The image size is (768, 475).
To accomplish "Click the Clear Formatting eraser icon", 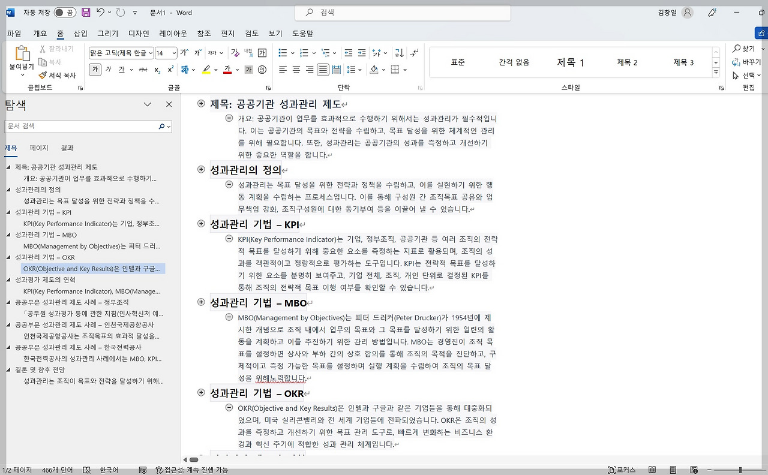I will pyautogui.click(x=235, y=53).
